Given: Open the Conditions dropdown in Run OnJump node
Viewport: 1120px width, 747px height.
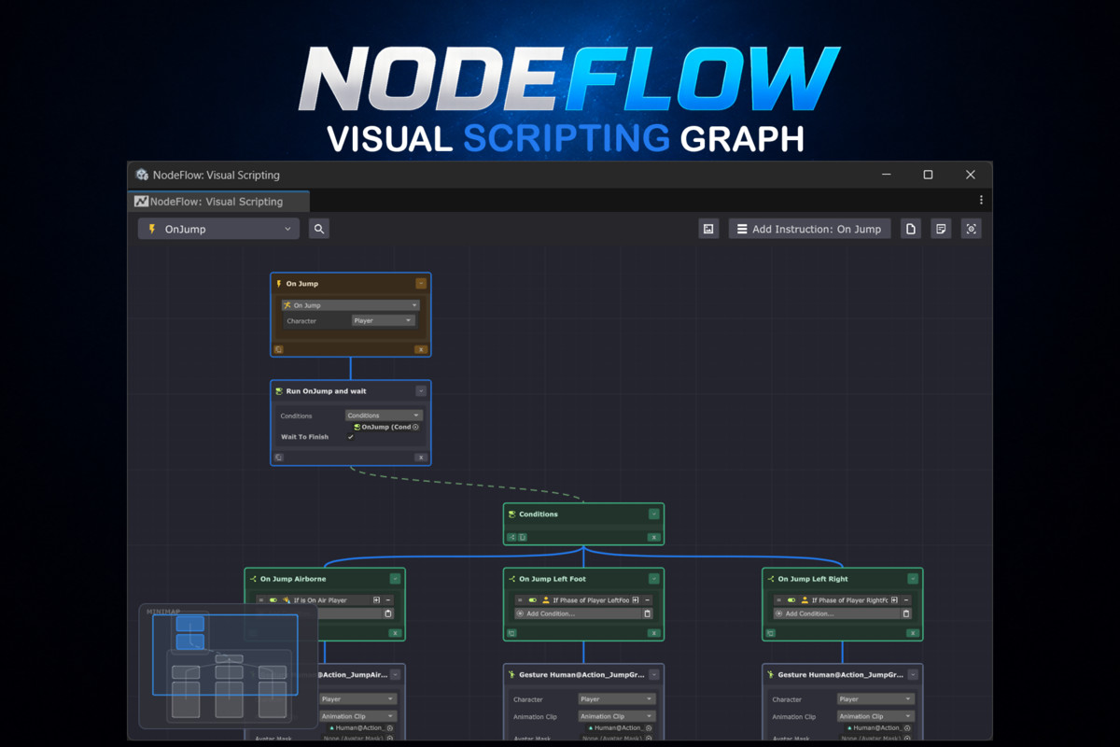Looking at the screenshot, I should (384, 416).
